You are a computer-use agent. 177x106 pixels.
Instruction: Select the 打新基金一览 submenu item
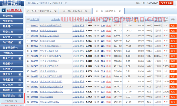(11, 101)
